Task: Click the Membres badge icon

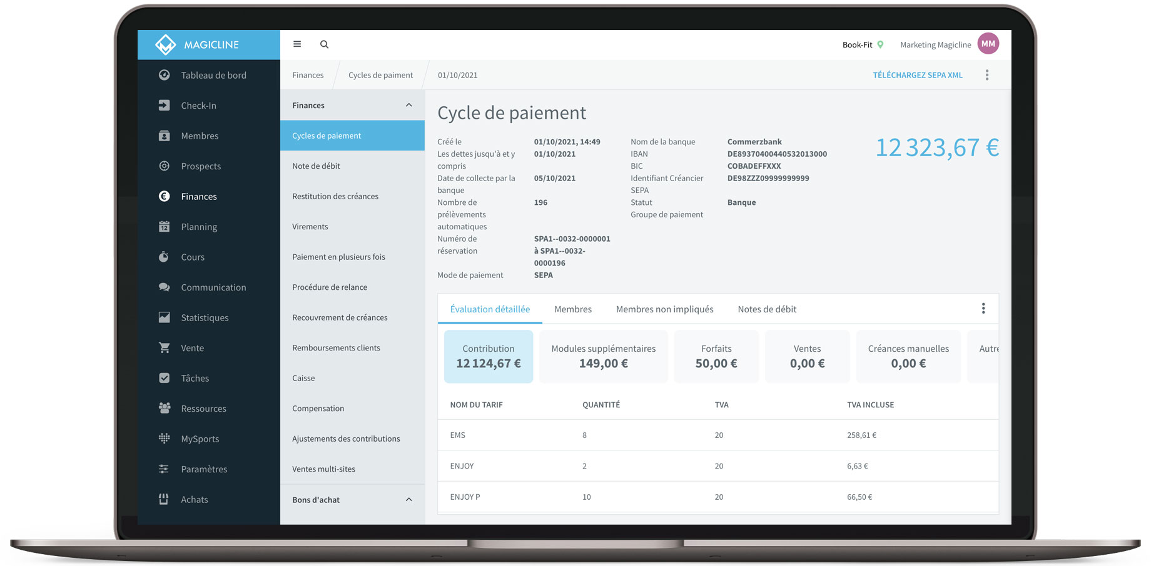Action: (x=164, y=136)
